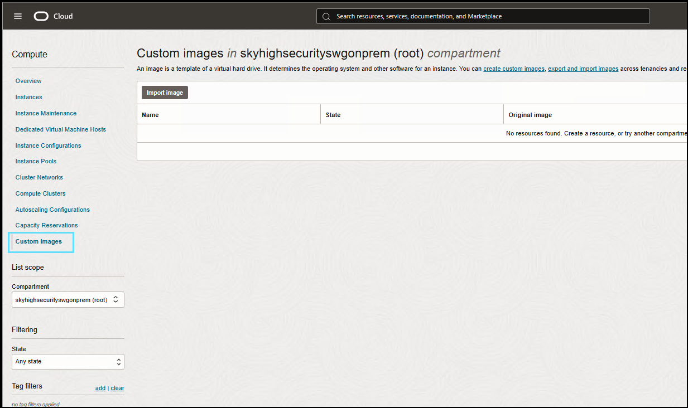Click the search magnifier icon
Image resolution: width=688 pixels, height=408 pixels.
(326, 17)
